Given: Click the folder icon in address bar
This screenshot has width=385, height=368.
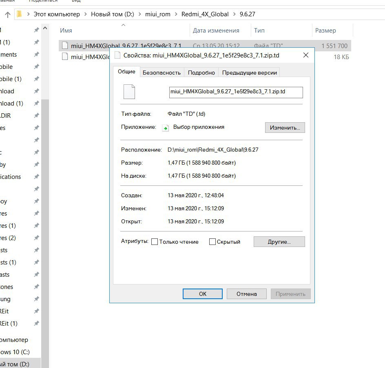Looking at the screenshot, I should (x=19, y=14).
